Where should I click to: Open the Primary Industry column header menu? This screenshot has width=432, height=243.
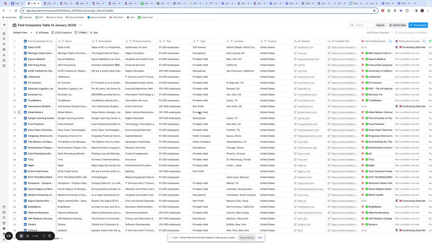pos(140,41)
